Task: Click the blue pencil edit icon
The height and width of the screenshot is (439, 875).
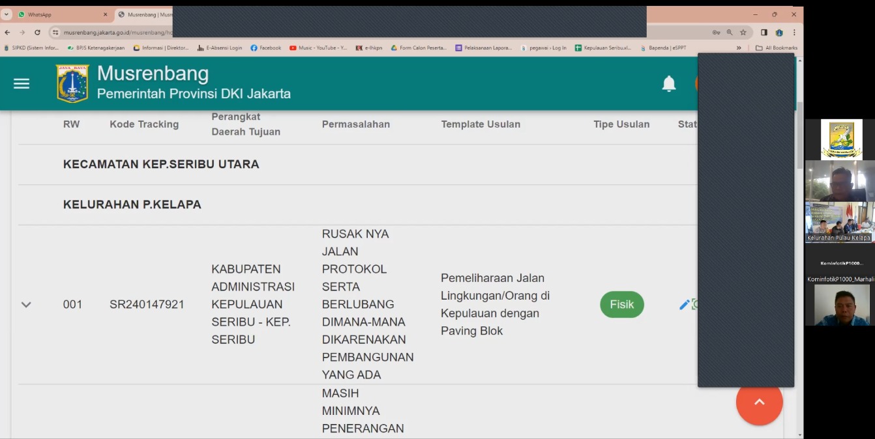Action: (x=684, y=305)
